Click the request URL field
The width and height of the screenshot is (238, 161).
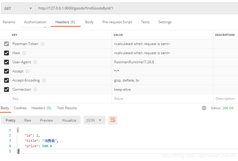coord(137,8)
